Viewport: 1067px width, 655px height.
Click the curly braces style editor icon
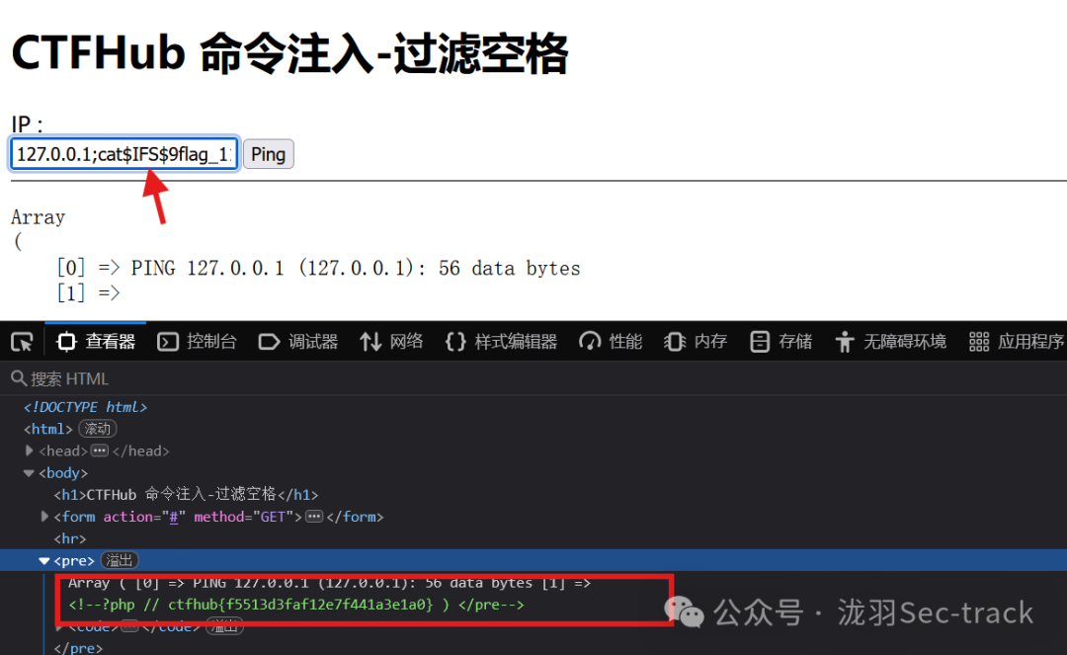[x=455, y=342]
